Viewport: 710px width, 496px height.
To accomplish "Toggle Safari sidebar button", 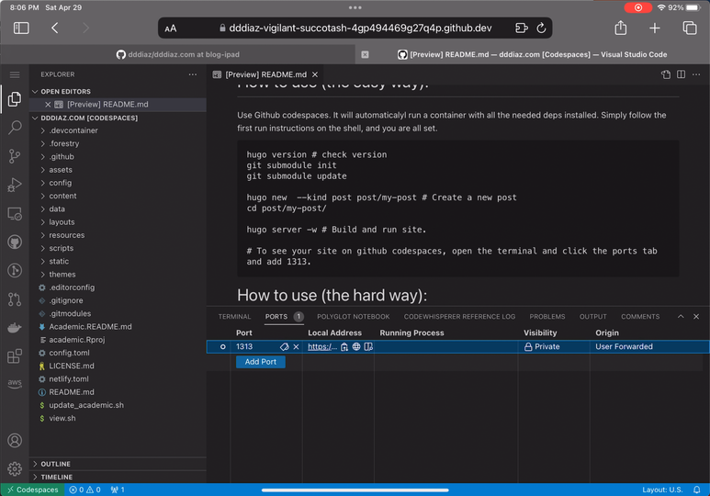I will 21,28.
